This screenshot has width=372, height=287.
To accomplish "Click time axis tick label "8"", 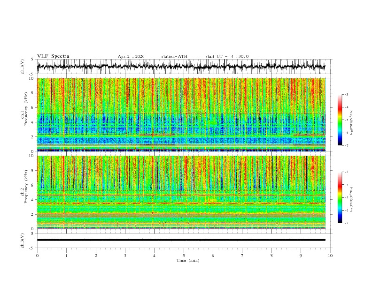I will [271, 256].
